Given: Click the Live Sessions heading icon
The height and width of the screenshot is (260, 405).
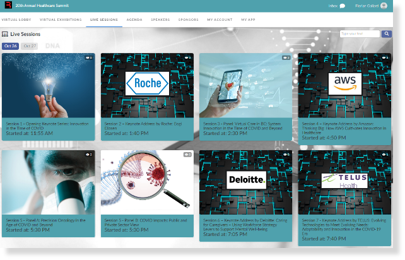Looking at the screenshot, I should coord(4,34).
